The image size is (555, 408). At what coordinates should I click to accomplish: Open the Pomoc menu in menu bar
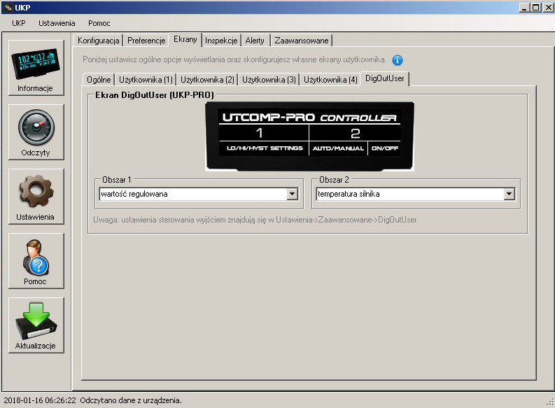pos(99,23)
